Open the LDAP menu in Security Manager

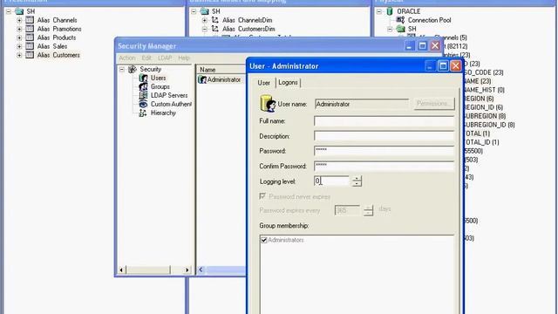coord(165,58)
